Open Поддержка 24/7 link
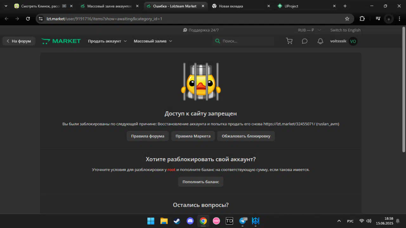 [x=201, y=30]
